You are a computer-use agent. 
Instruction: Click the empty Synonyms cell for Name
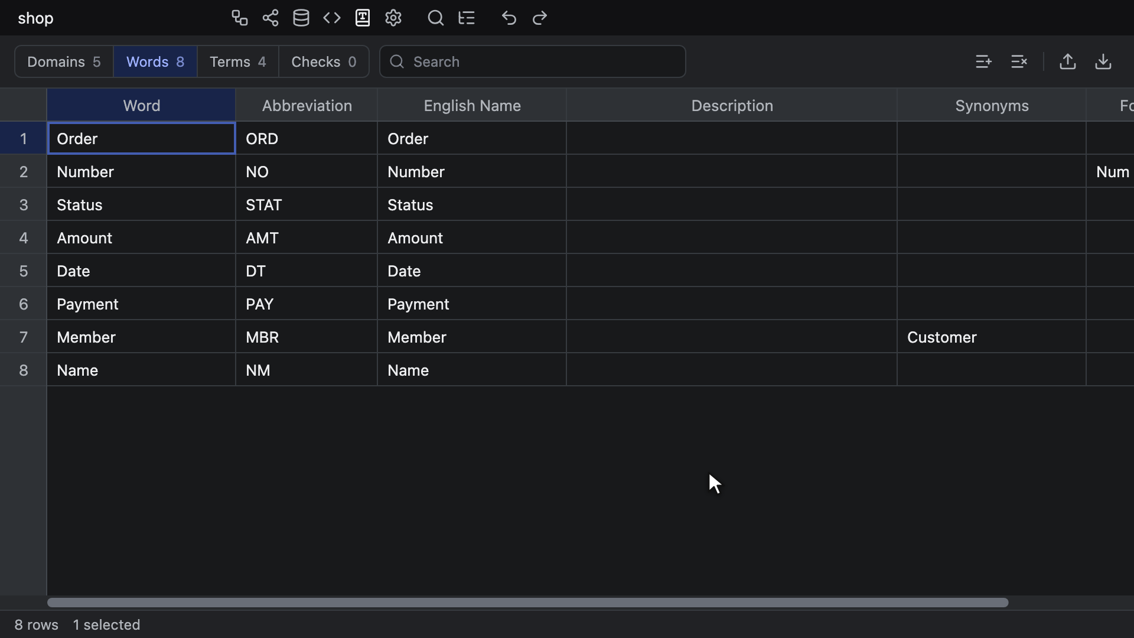[992, 370]
